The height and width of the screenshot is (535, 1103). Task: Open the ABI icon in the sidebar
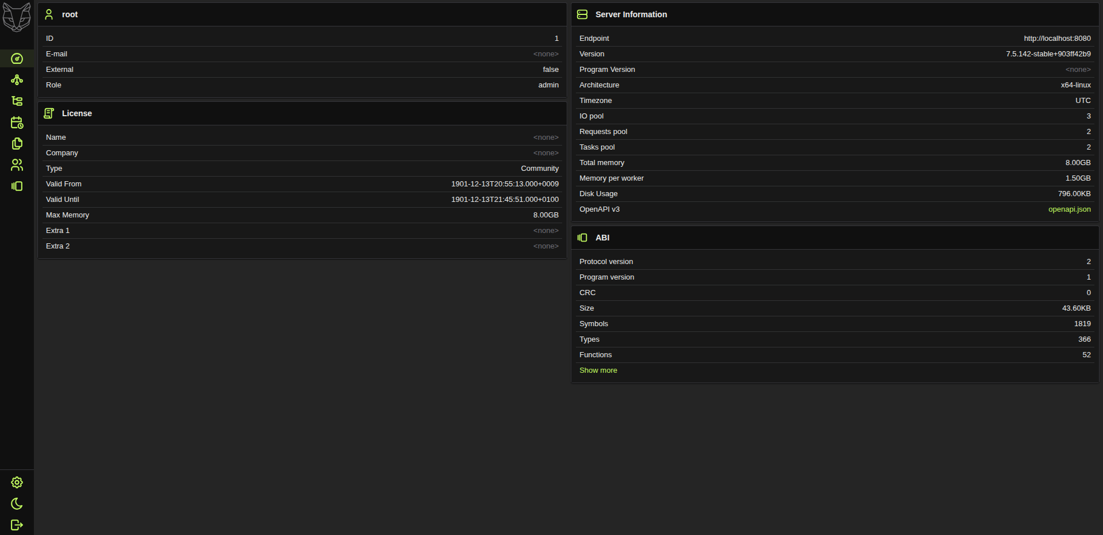tap(17, 186)
